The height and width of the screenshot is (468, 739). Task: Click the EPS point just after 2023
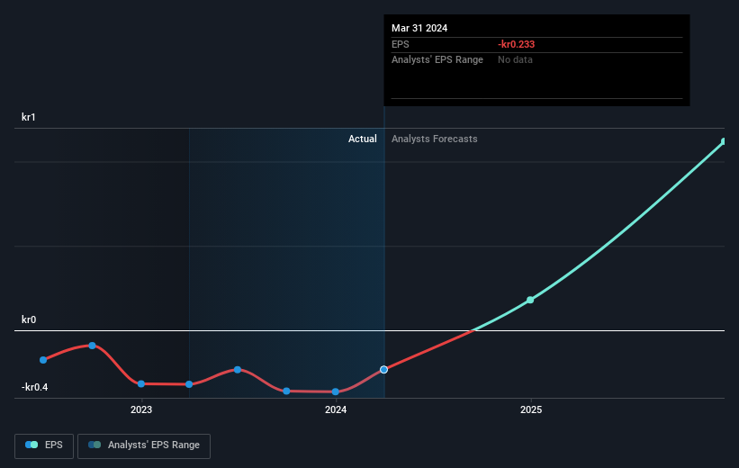coord(189,384)
